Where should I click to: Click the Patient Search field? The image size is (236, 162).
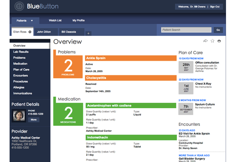point(186,30)
